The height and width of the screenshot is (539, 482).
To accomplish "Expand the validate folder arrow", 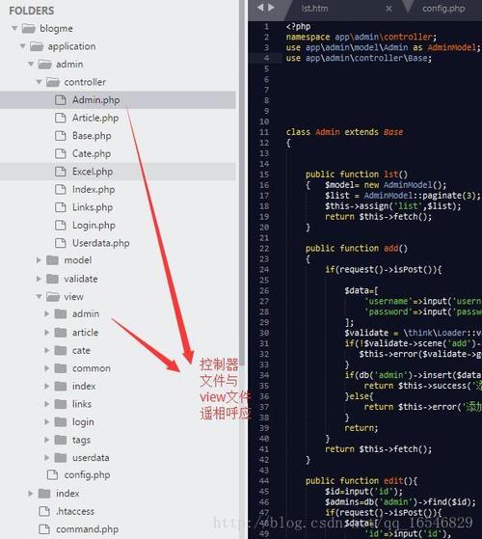I will tap(39, 279).
